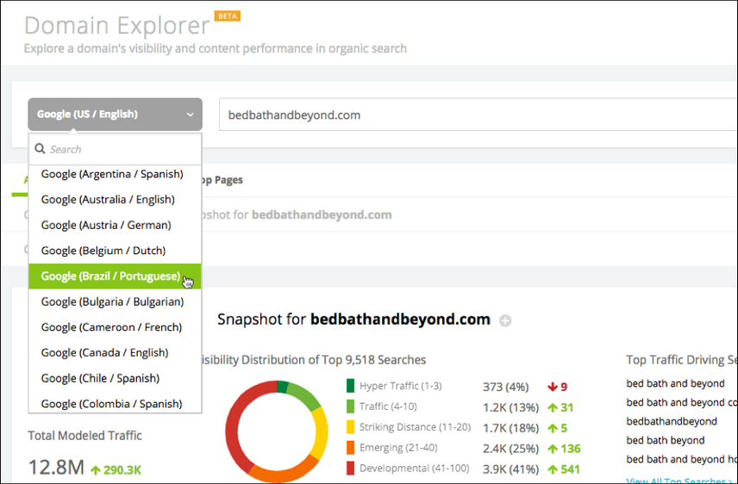Select Google (Austria / German)

tap(115, 225)
